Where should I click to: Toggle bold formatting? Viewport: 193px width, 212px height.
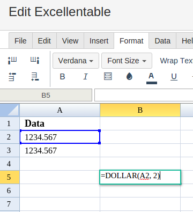click(x=62, y=77)
